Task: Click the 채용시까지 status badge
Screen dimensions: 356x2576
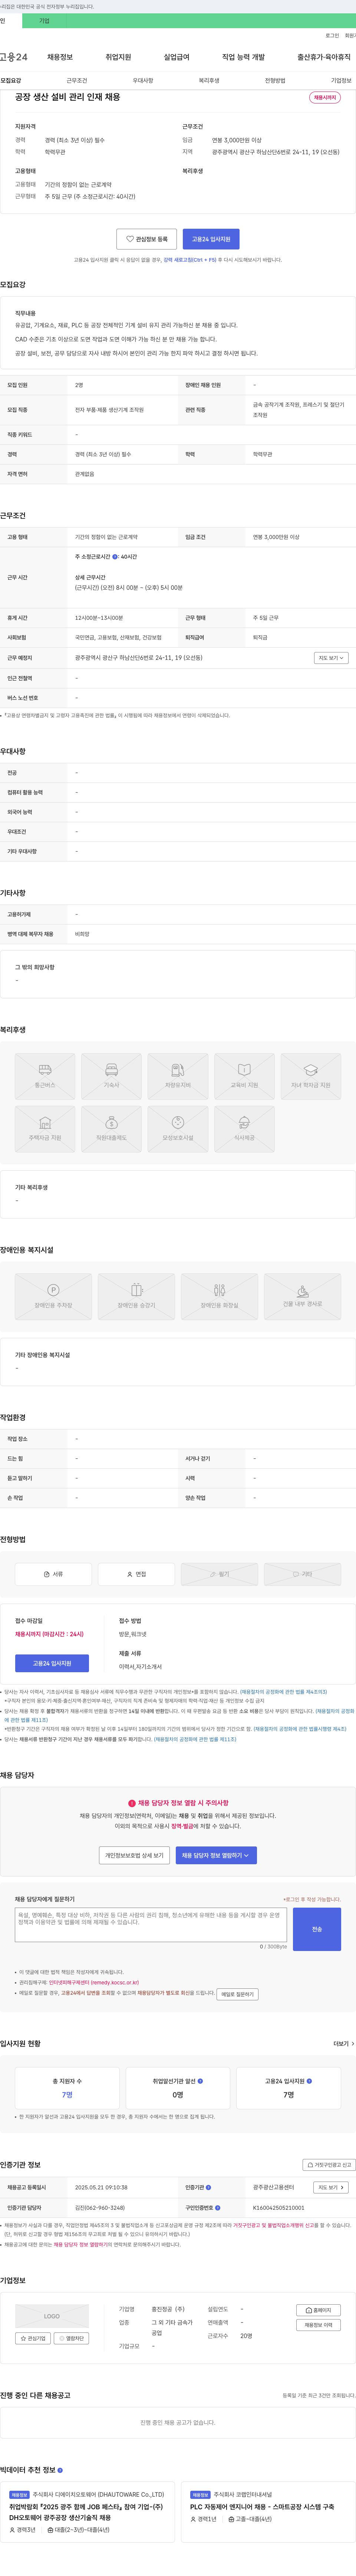Action: click(325, 98)
